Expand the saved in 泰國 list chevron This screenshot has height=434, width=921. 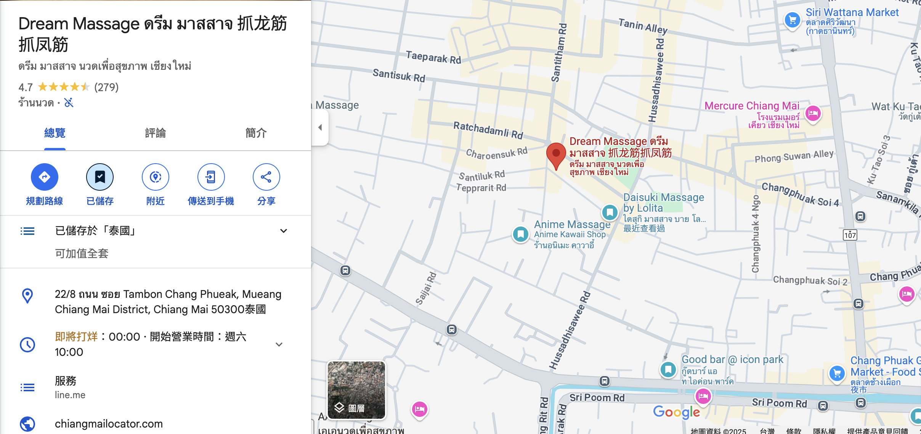coord(283,231)
